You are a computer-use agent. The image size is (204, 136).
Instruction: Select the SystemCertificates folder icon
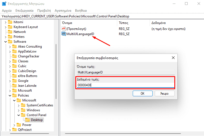click(23, 105)
